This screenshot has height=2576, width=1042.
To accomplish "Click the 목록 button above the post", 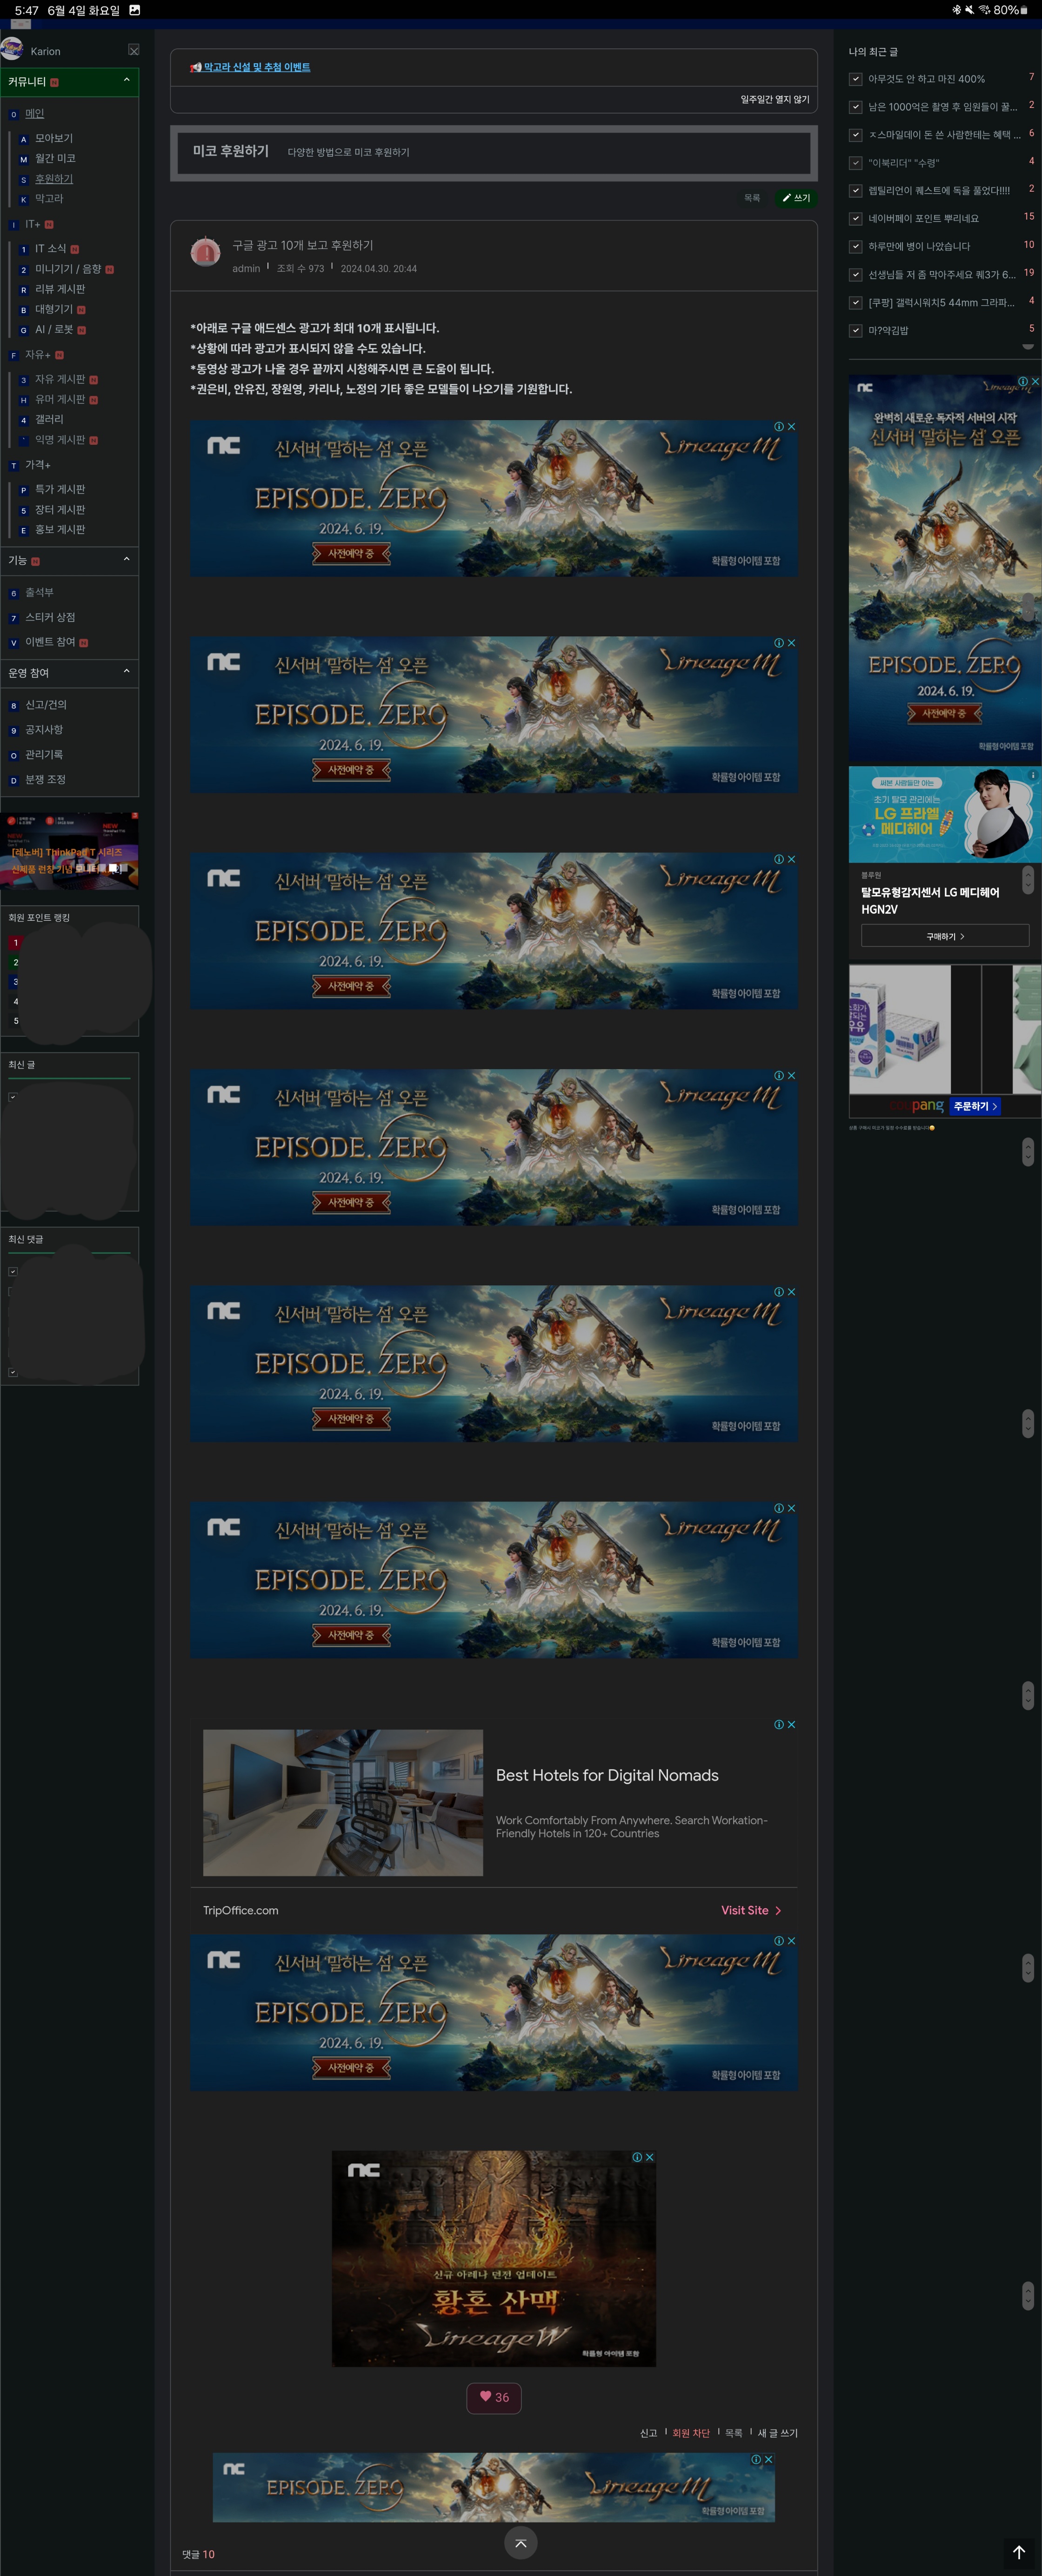I will click(752, 198).
